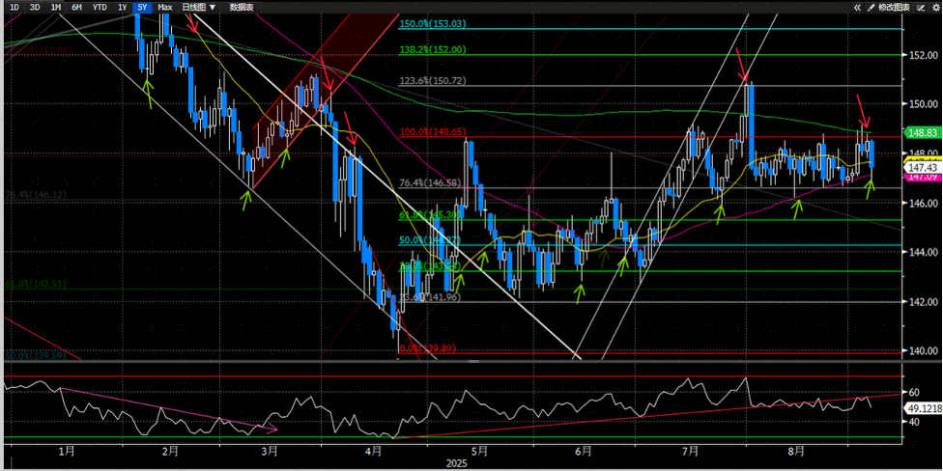Collapse toolbar with the double-chevron icon
This screenshot has height=471, width=943.
click(857, 7)
